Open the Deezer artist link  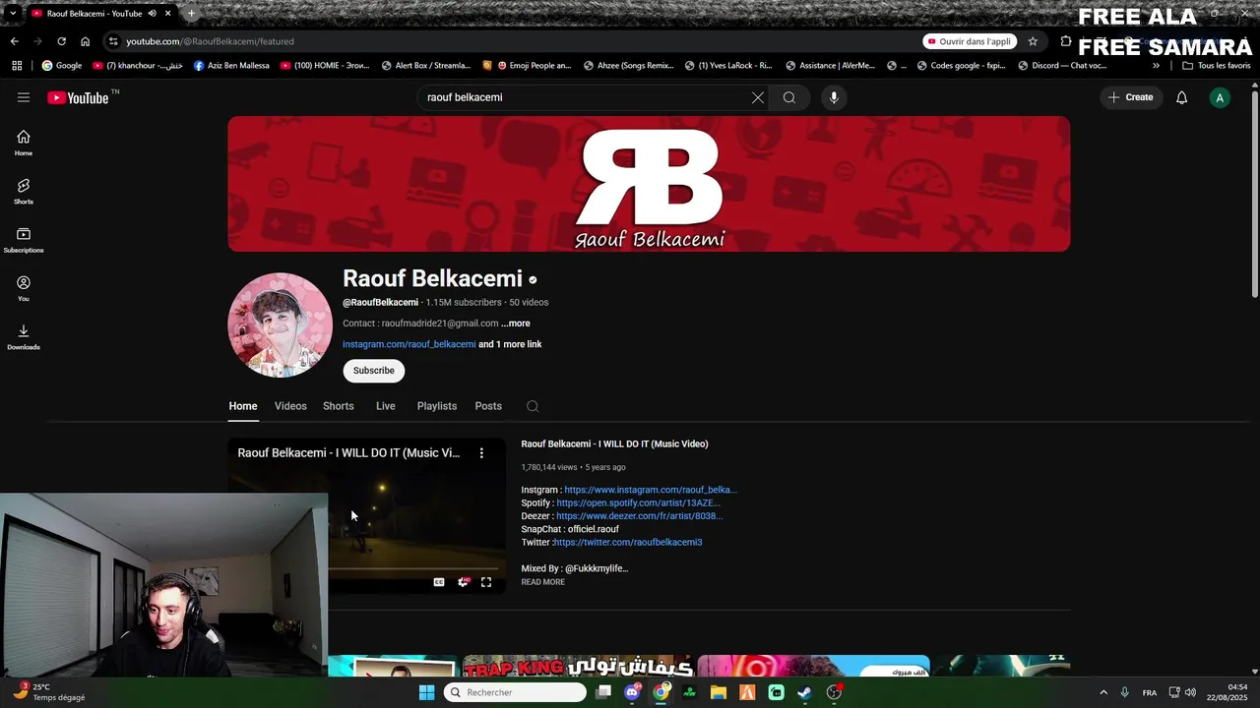(639, 516)
